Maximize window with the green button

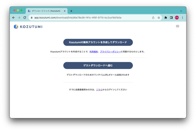[21, 10]
